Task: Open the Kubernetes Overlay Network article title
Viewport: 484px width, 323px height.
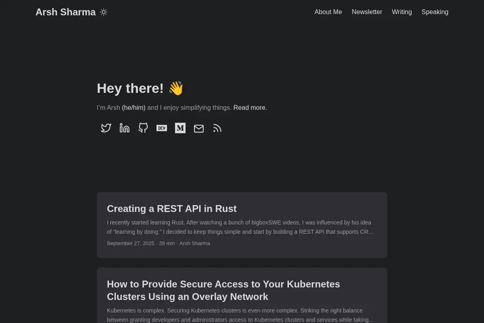Action: [x=223, y=290]
